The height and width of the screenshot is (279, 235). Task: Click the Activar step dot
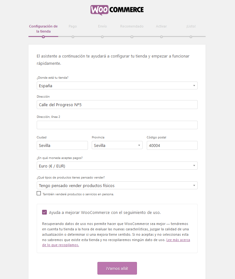[161, 37]
